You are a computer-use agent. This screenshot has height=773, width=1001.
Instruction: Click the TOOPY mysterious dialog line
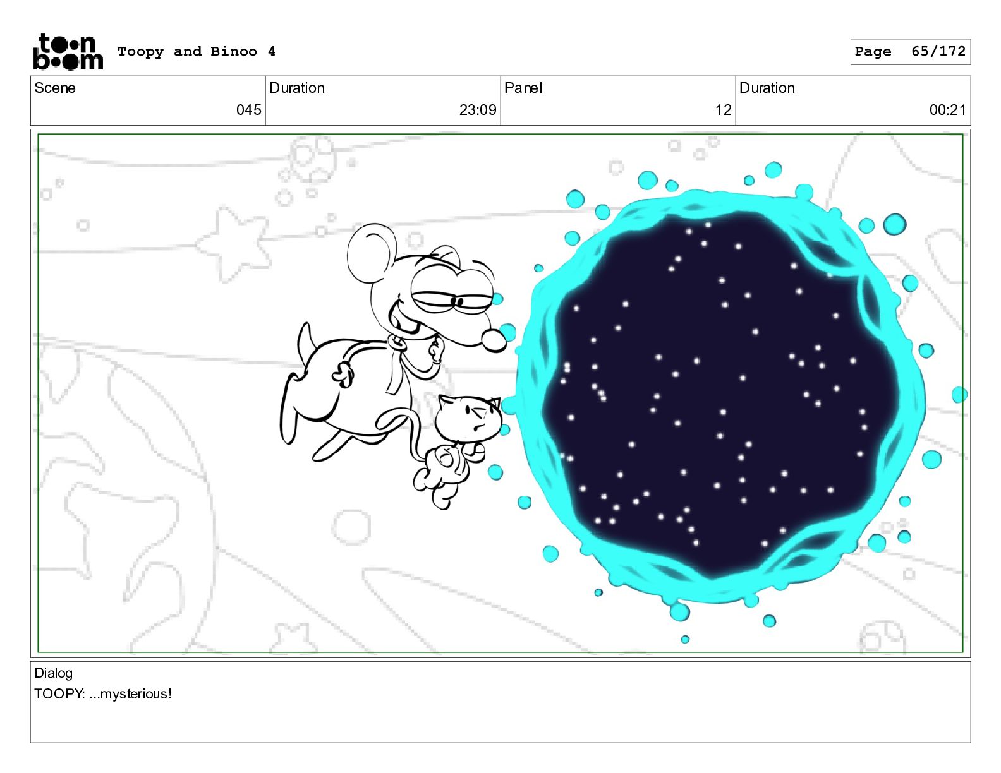coord(103,694)
